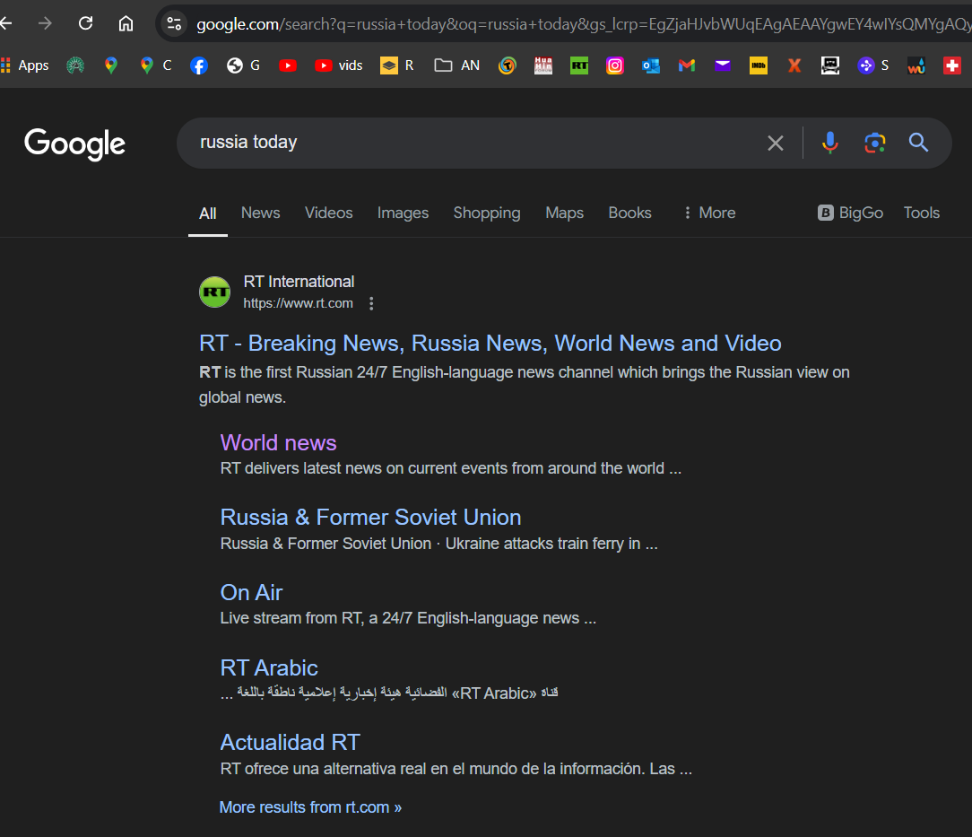Open the Facebook bookmark

pyautogui.click(x=199, y=65)
